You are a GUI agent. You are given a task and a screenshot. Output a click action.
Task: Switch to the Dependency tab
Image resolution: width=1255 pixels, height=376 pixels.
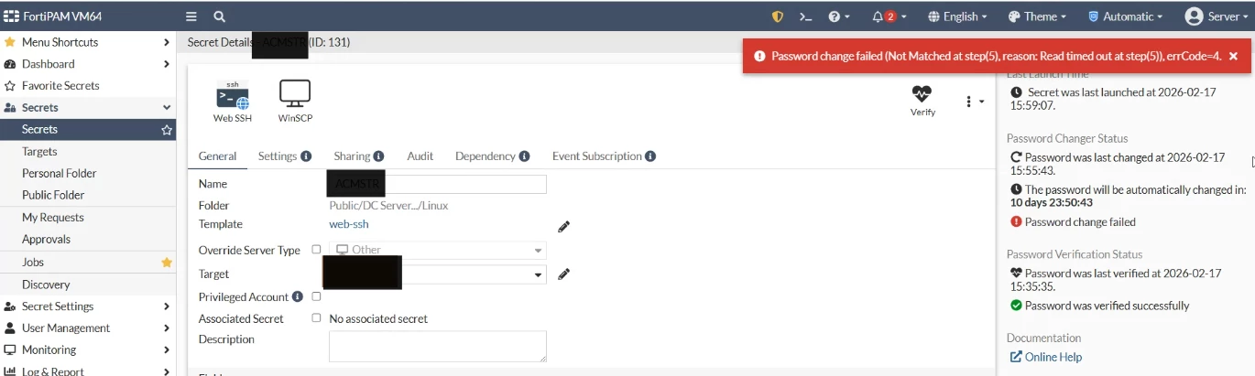coord(485,156)
